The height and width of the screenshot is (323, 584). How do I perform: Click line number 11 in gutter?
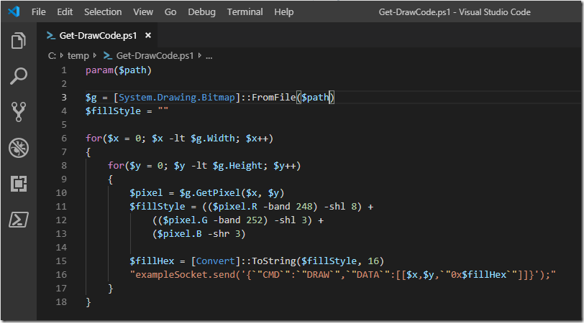pos(61,206)
